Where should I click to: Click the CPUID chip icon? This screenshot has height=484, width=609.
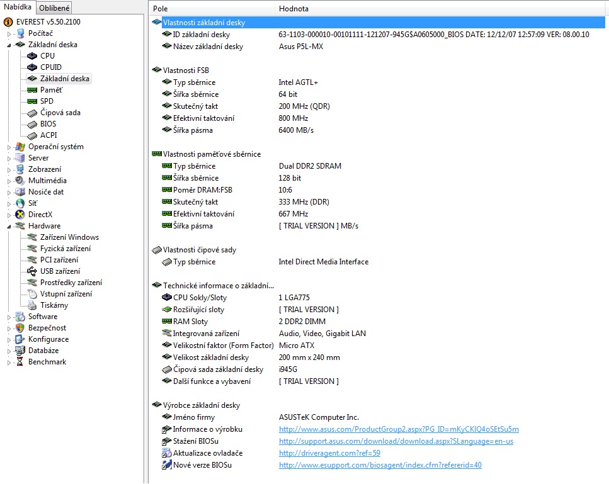[32, 67]
